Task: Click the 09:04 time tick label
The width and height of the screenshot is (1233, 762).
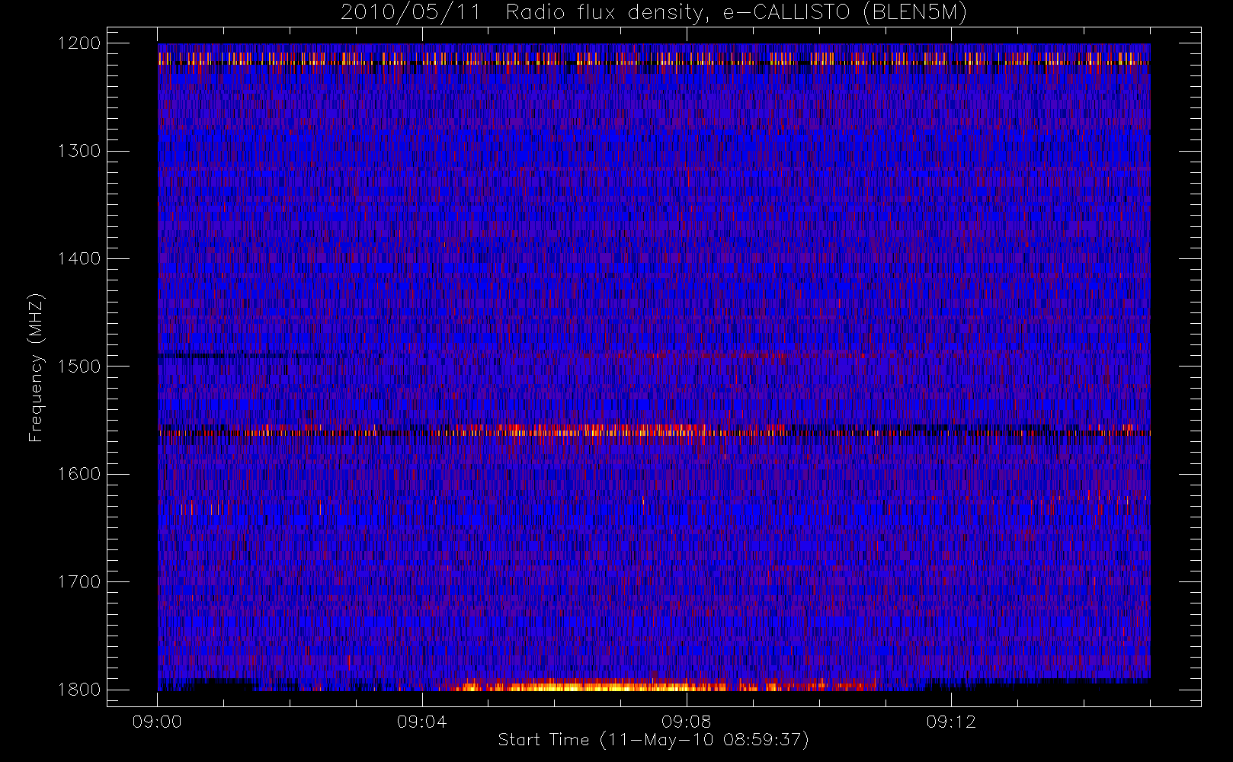Action: point(421,722)
